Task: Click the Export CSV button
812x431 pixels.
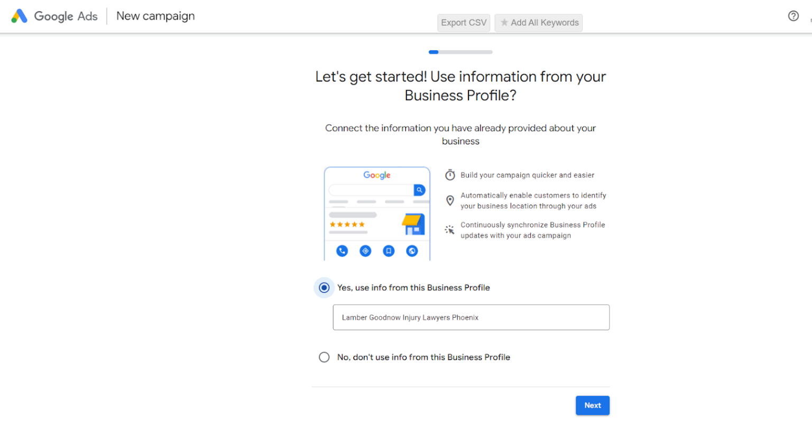Action: (464, 23)
